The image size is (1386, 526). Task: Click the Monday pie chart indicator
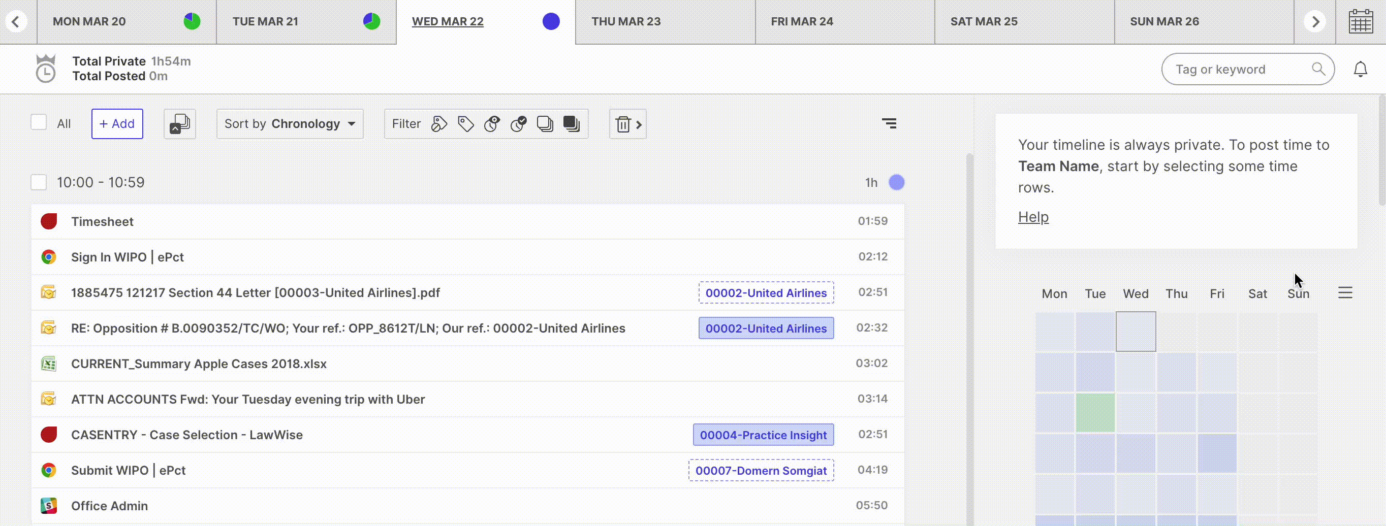tap(192, 21)
